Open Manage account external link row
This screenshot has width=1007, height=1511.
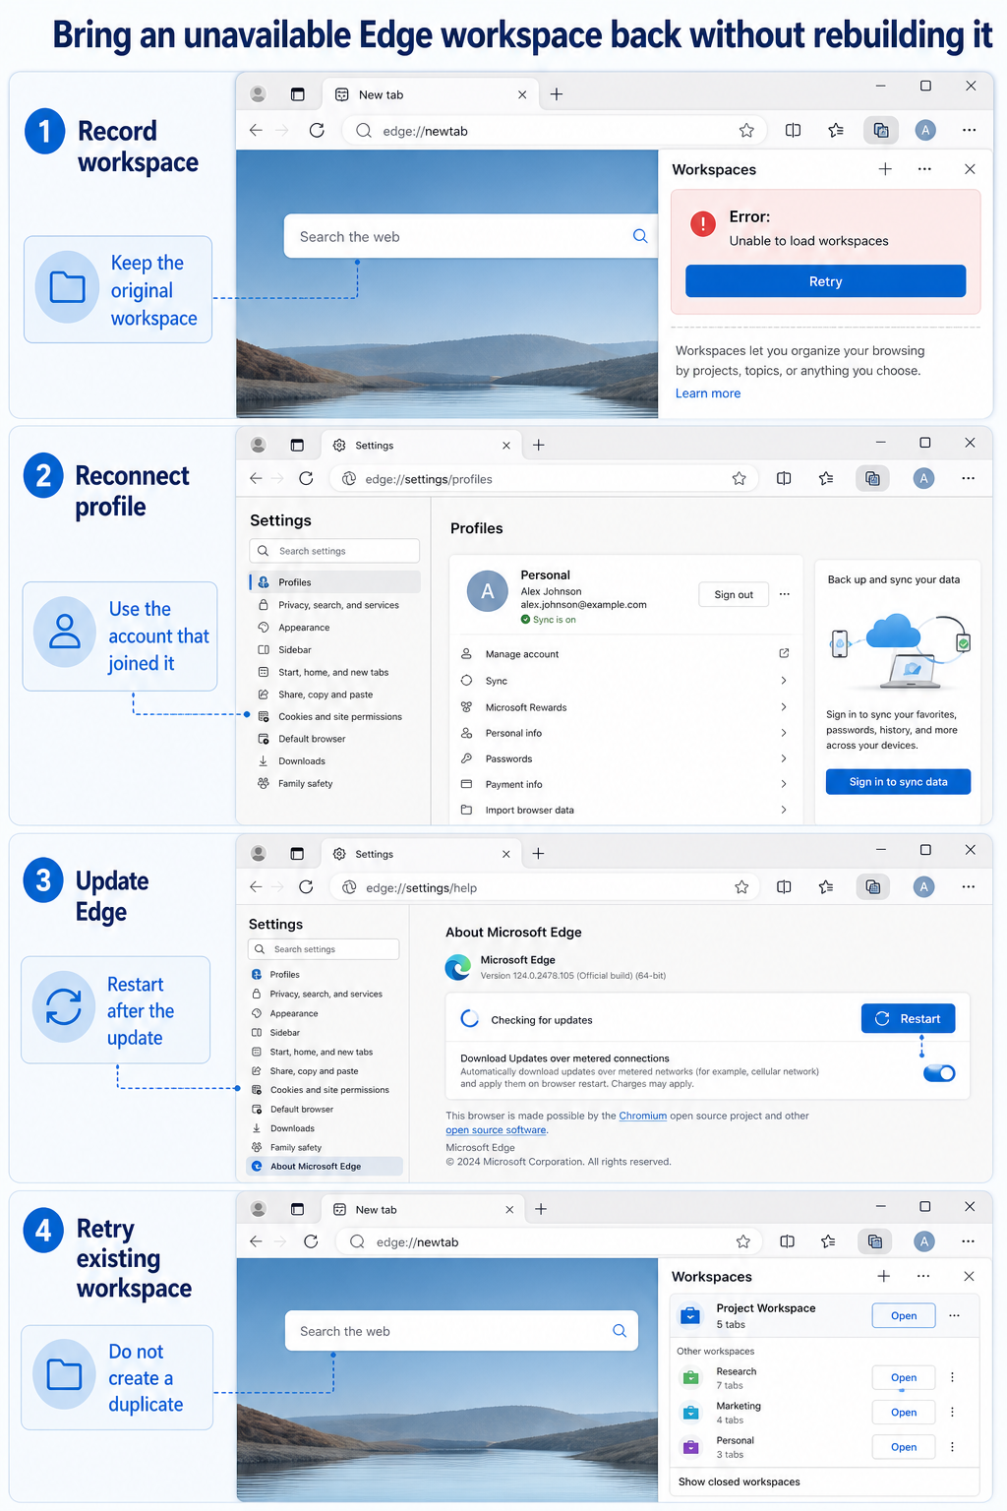[625, 654]
